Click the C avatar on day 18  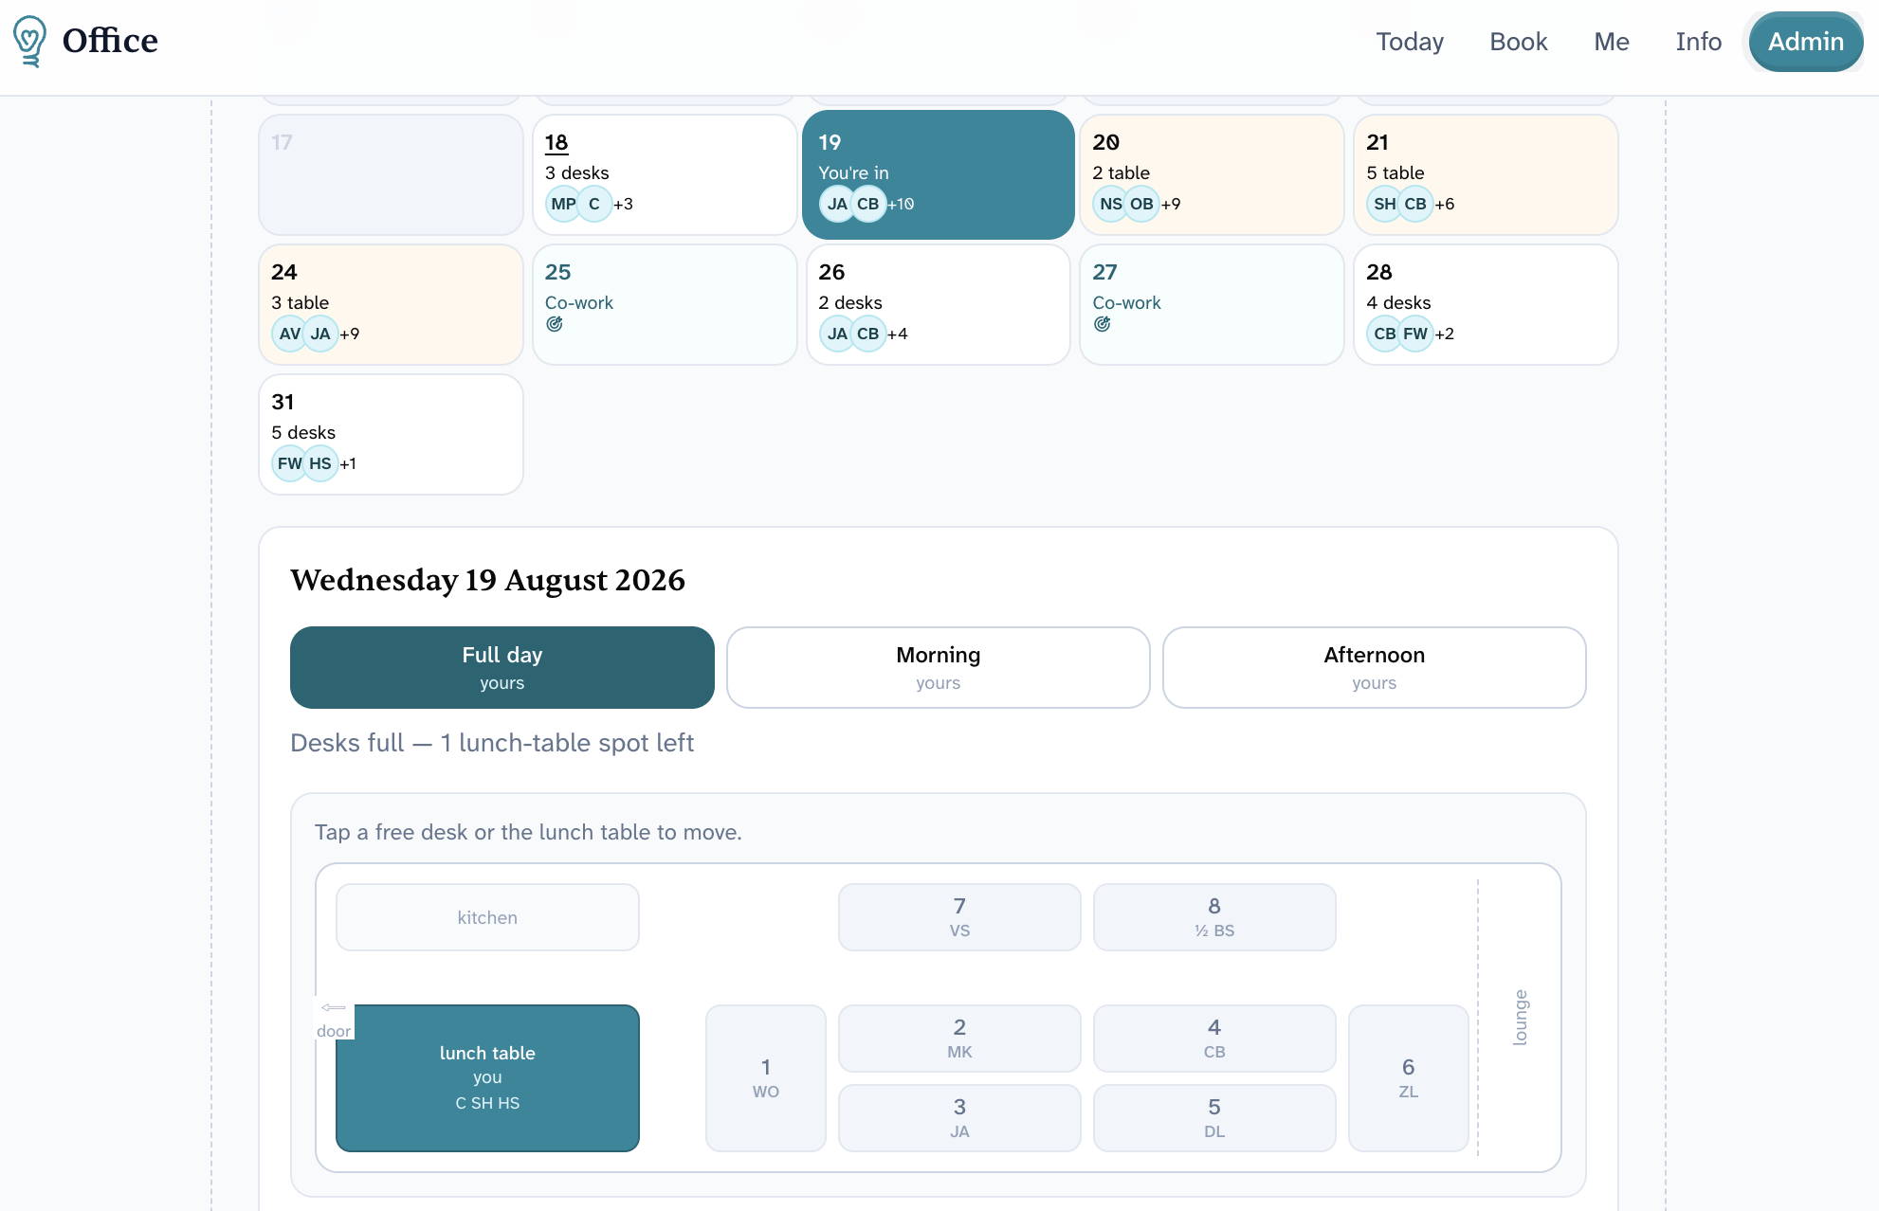pyautogui.click(x=594, y=204)
